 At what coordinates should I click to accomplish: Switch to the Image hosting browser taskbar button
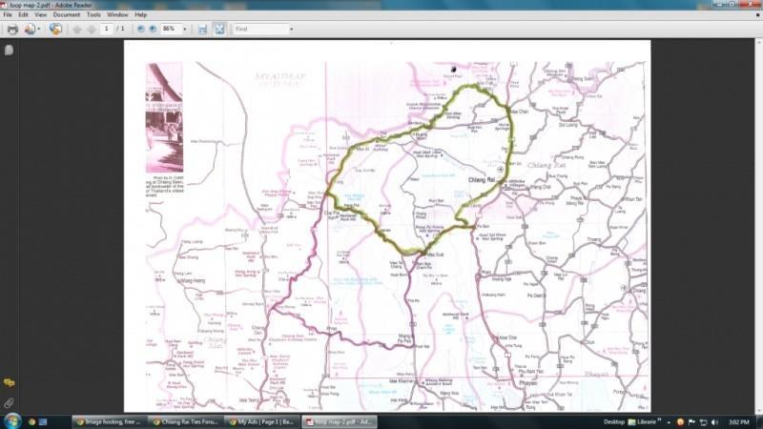(110, 421)
